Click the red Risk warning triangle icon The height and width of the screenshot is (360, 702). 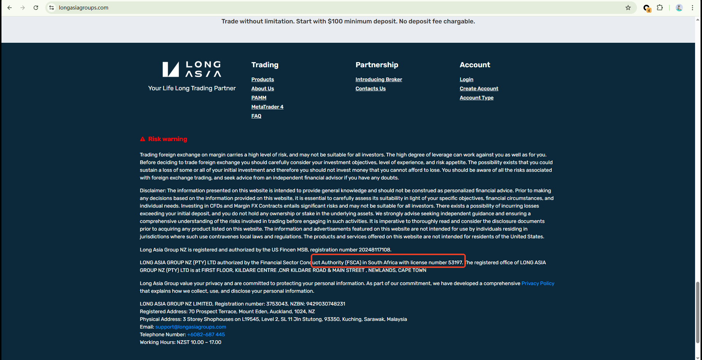tap(143, 139)
